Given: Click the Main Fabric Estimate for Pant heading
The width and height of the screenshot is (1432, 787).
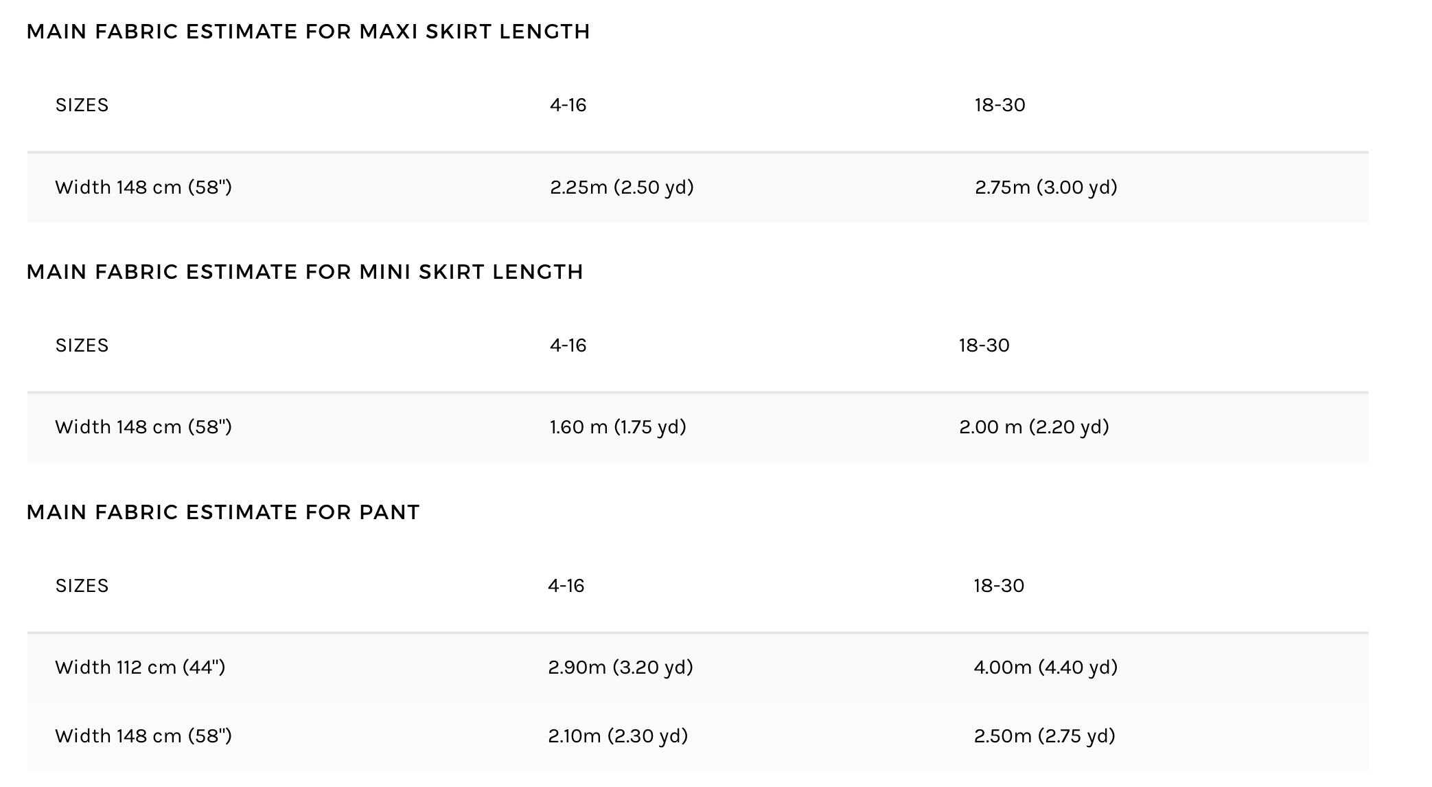Looking at the screenshot, I should click(223, 512).
